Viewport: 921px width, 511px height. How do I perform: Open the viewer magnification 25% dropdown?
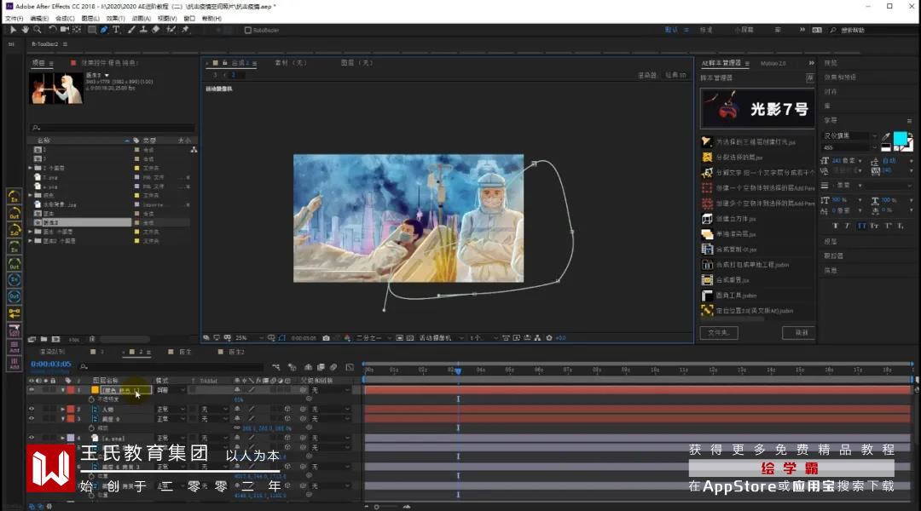pyautogui.click(x=248, y=338)
